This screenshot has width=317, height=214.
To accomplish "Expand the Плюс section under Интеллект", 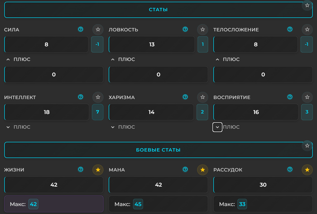I will tap(8, 127).
